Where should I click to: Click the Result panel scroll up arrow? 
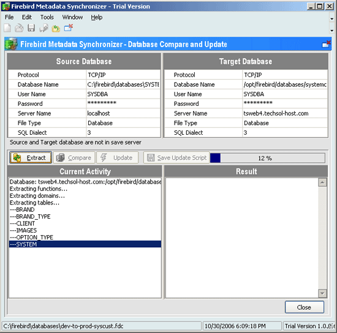(x=322, y=182)
